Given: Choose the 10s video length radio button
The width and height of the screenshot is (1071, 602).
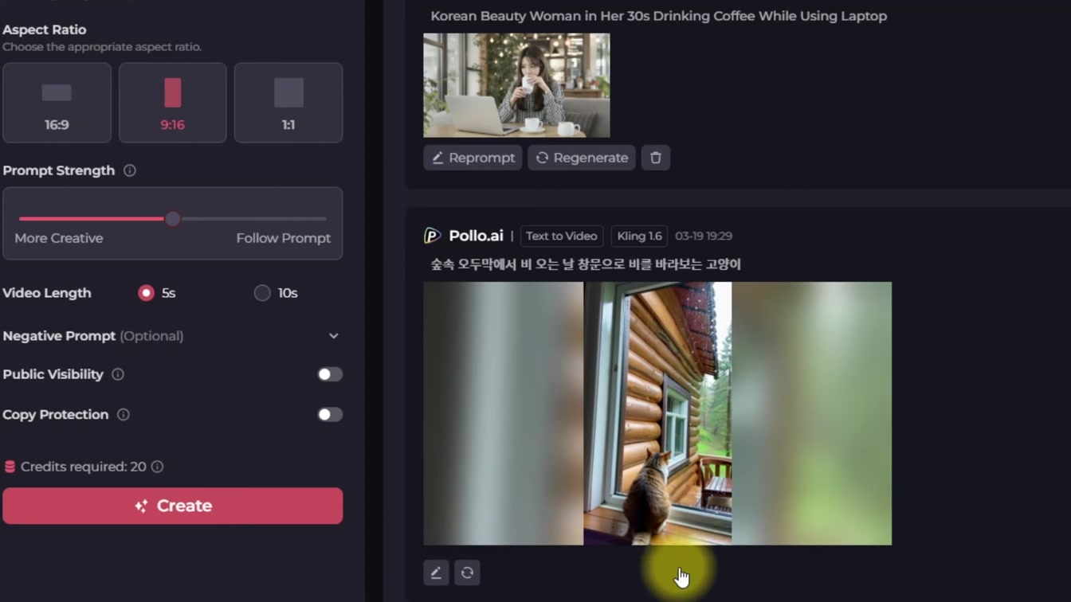Looking at the screenshot, I should coord(262,293).
